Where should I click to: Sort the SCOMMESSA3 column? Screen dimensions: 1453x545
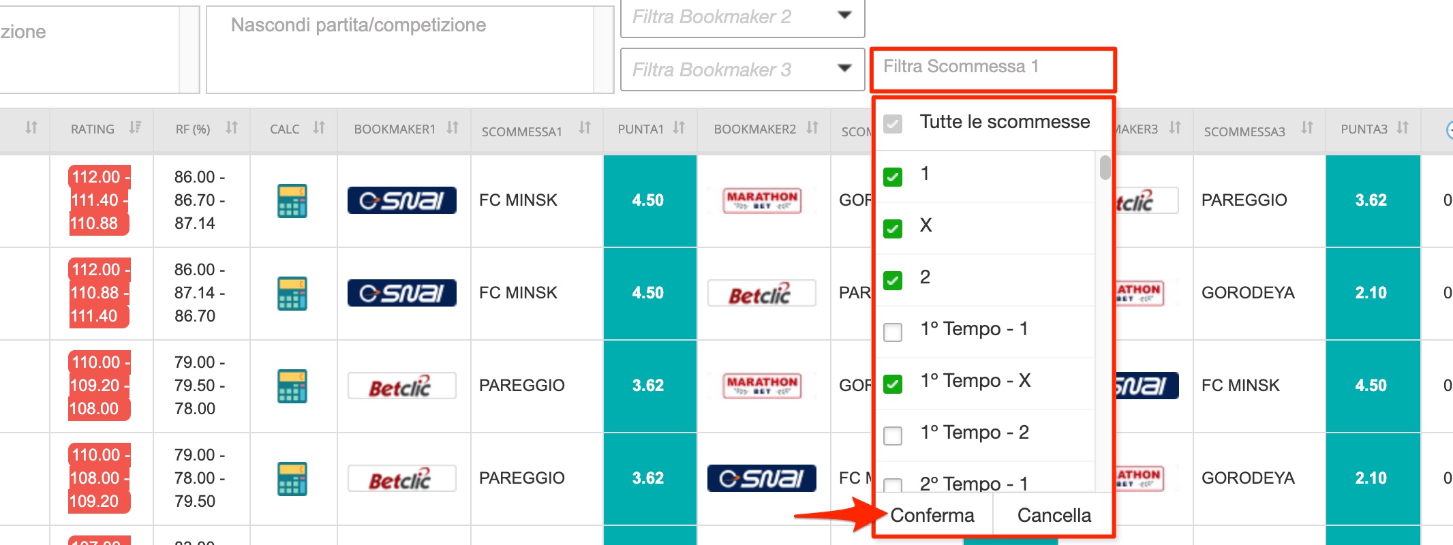point(1306,127)
